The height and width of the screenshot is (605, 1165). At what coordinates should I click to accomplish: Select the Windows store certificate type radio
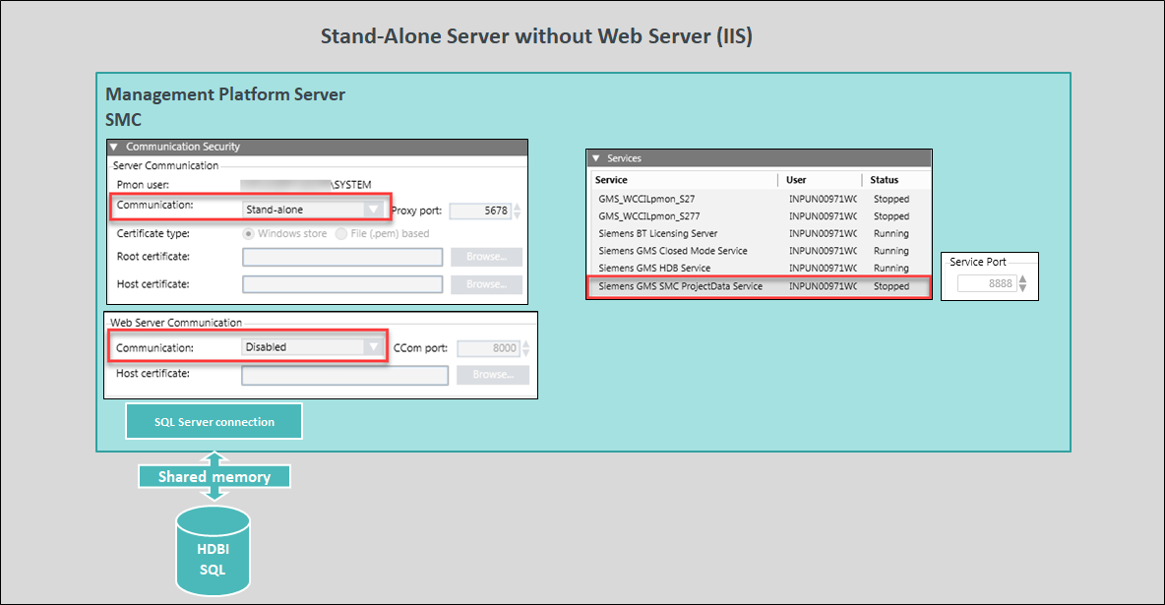coord(249,233)
